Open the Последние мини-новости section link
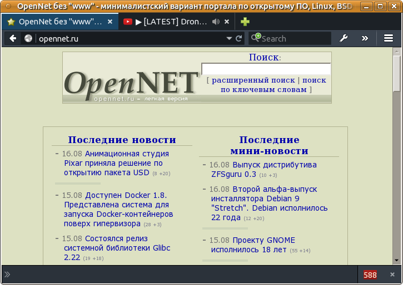 pyautogui.click(x=269, y=145)
